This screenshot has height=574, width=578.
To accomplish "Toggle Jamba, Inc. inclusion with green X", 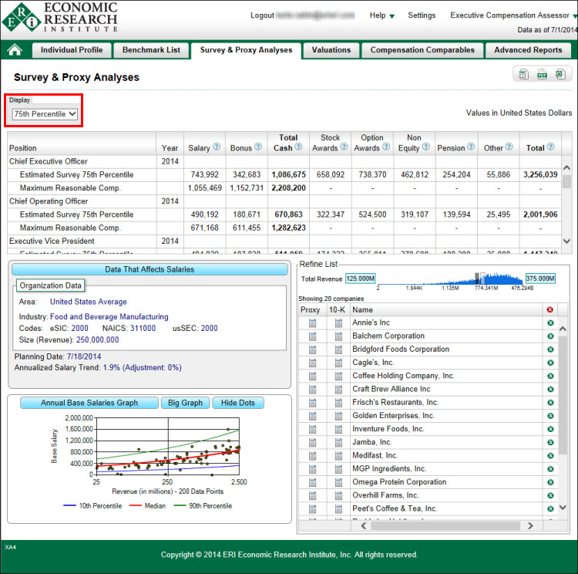I will pyautogui.click(x=550, y=442).
